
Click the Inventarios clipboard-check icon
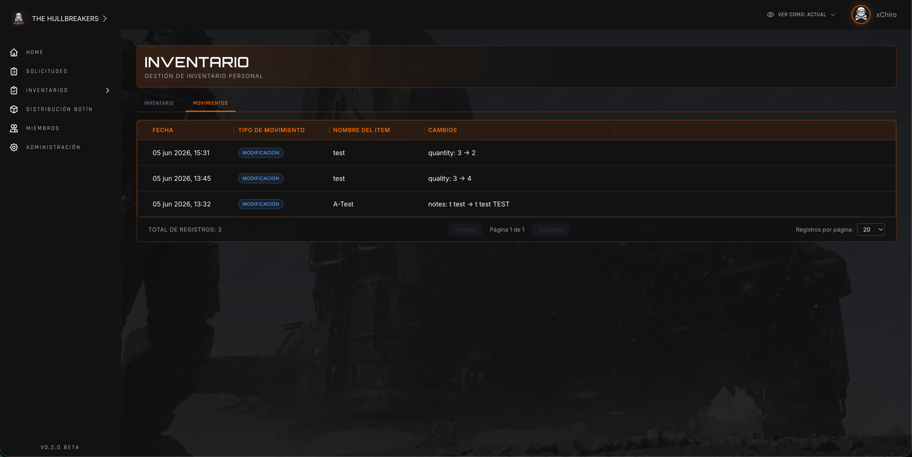(x=14, y=90)
